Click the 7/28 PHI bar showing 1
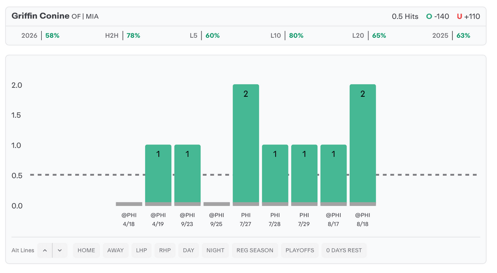 coord(275,175)
